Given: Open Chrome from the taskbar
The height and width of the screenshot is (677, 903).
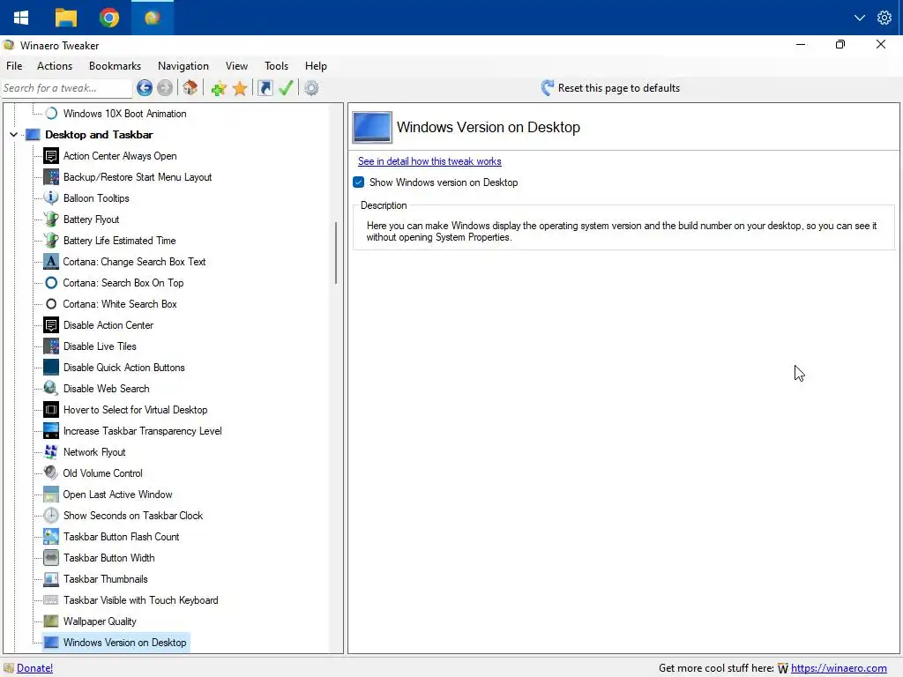Looking at the screenshot, I should point(108,18).
